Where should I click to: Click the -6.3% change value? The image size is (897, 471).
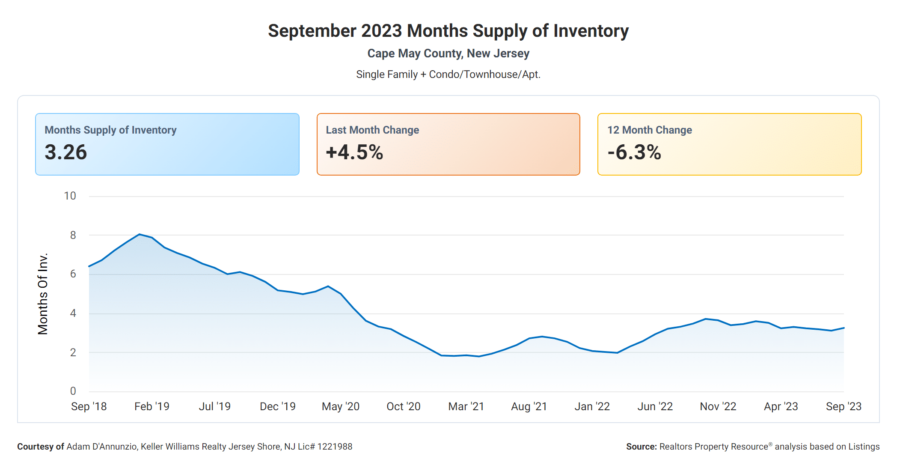tap(634, 152)
